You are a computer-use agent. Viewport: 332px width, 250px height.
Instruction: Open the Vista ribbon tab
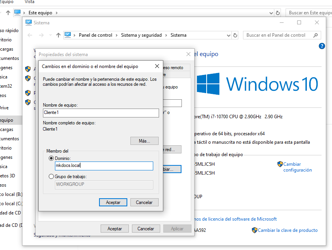[29, 2]
